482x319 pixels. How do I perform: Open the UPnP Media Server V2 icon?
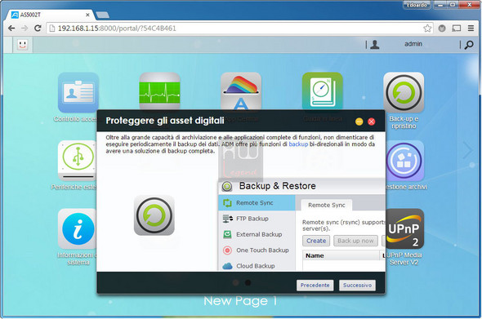404,228
